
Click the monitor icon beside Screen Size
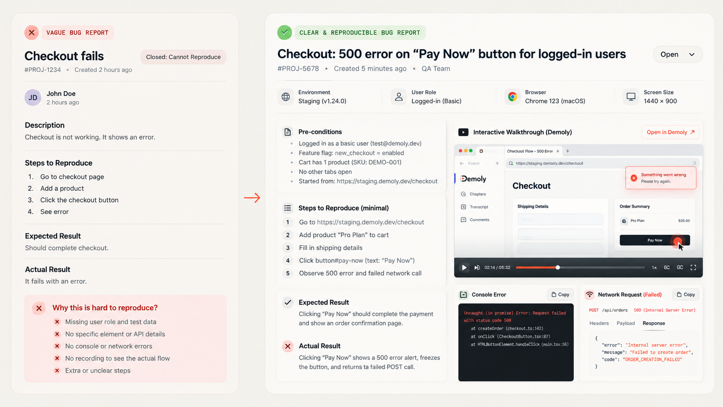coord(631,97)
